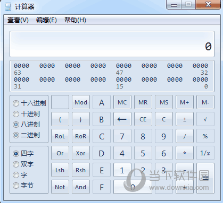Click the plus addition button
Viewport: 223px width, 203px height.
click(185, 187)
